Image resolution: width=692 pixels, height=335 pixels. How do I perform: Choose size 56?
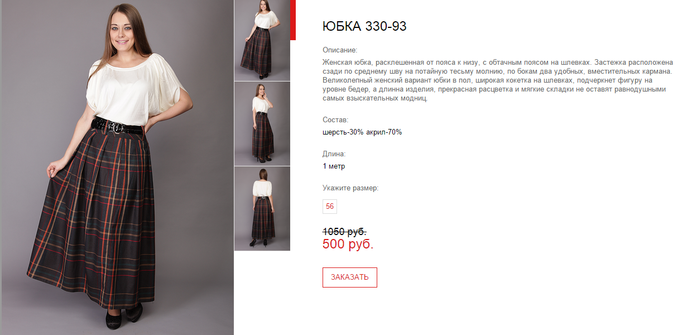point(330,207)
